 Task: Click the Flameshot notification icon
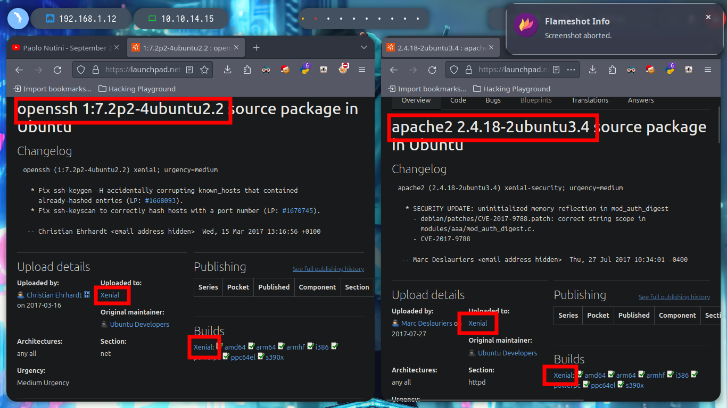click(x=525, y=25)
